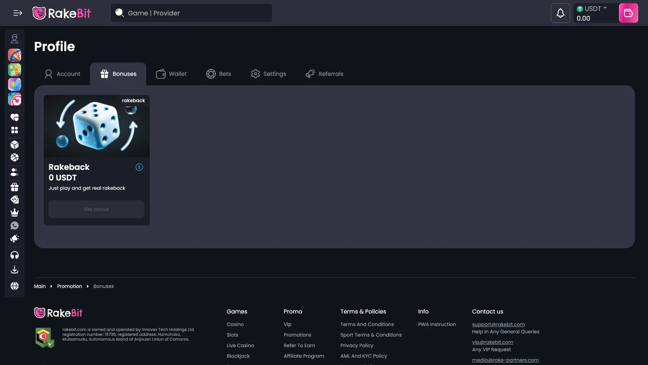648x365 pixels.
Task: Click the notification bell icon
Action: pyautogui.click(x=560, y=13)
